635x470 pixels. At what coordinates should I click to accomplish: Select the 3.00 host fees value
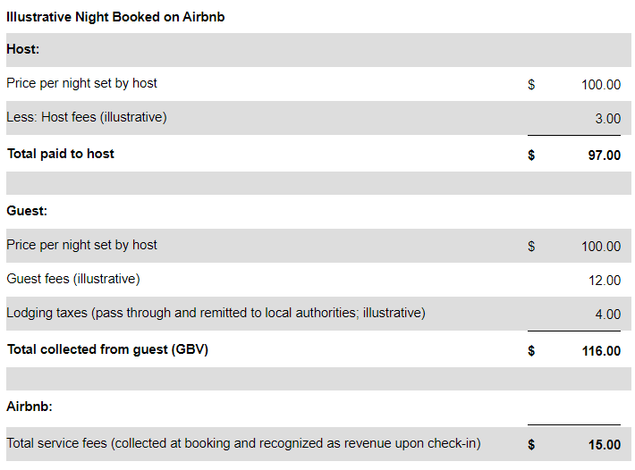coord(607,118)
